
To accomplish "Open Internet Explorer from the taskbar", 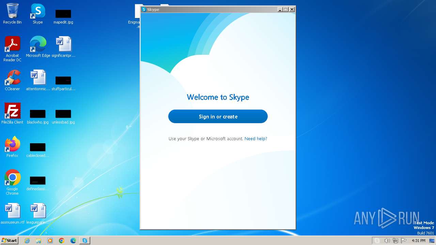I will pos(27,241).
